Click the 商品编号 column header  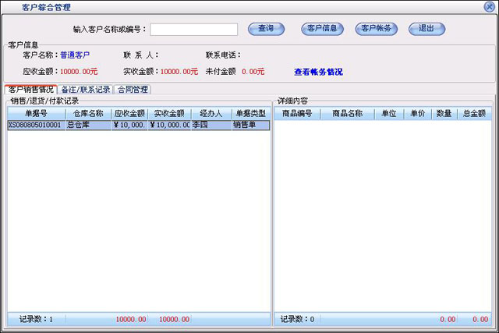[x=297, y=114]
